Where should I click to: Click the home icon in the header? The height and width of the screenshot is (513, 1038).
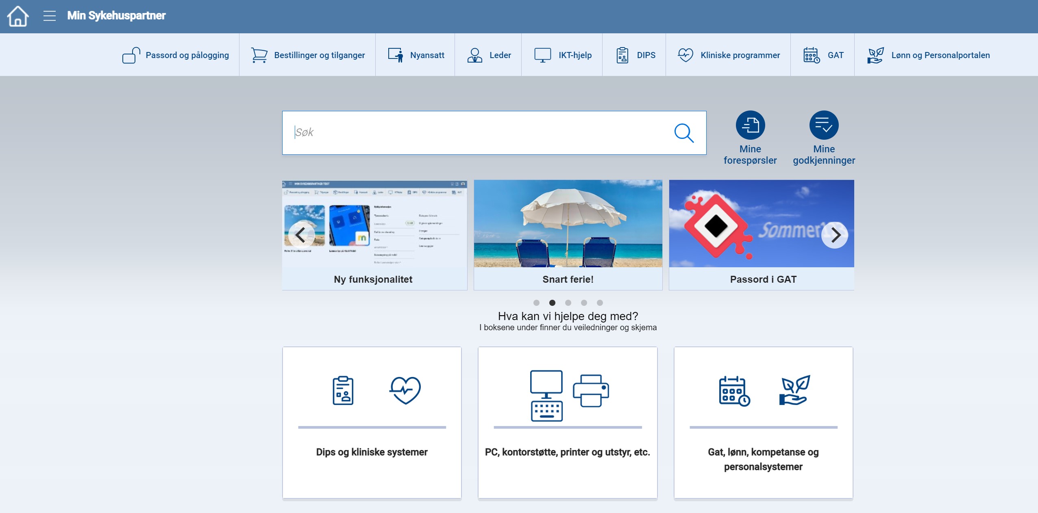coord(18,16)
